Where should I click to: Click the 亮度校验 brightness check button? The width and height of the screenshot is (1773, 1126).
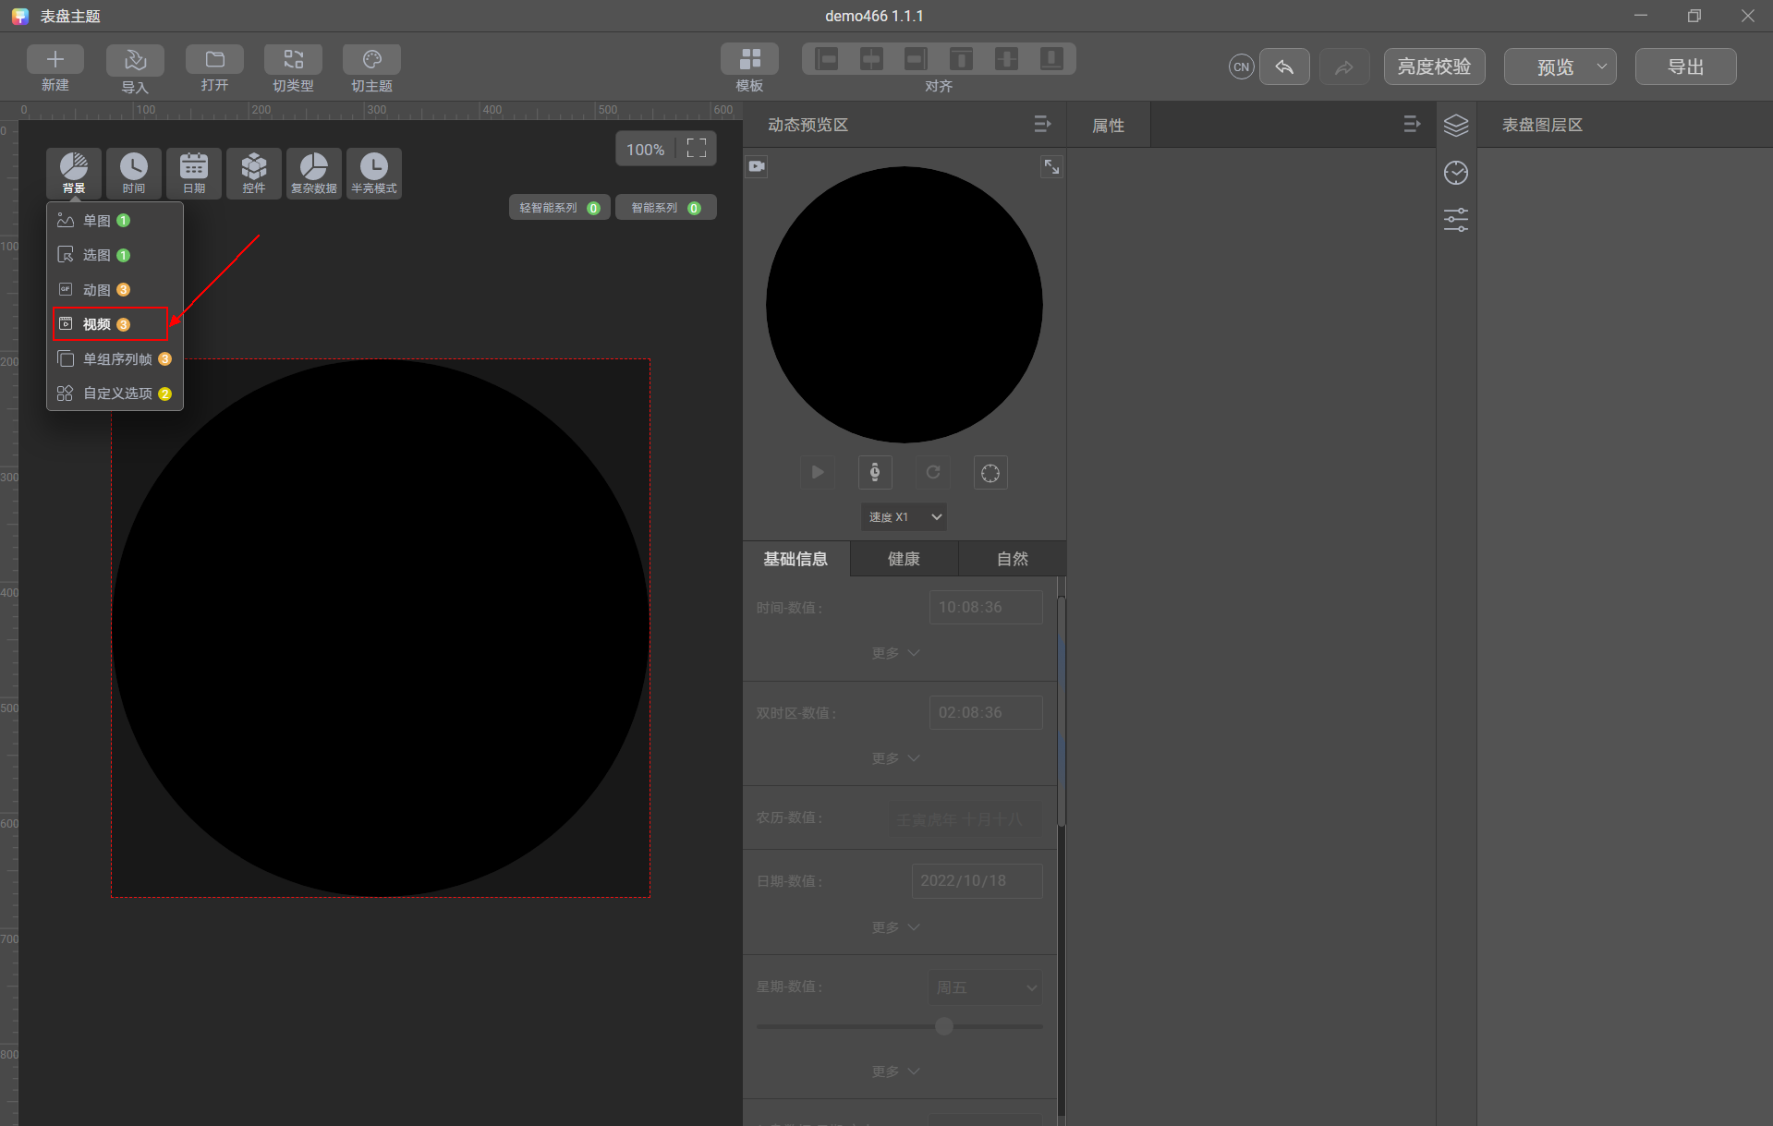[1434, 67]
